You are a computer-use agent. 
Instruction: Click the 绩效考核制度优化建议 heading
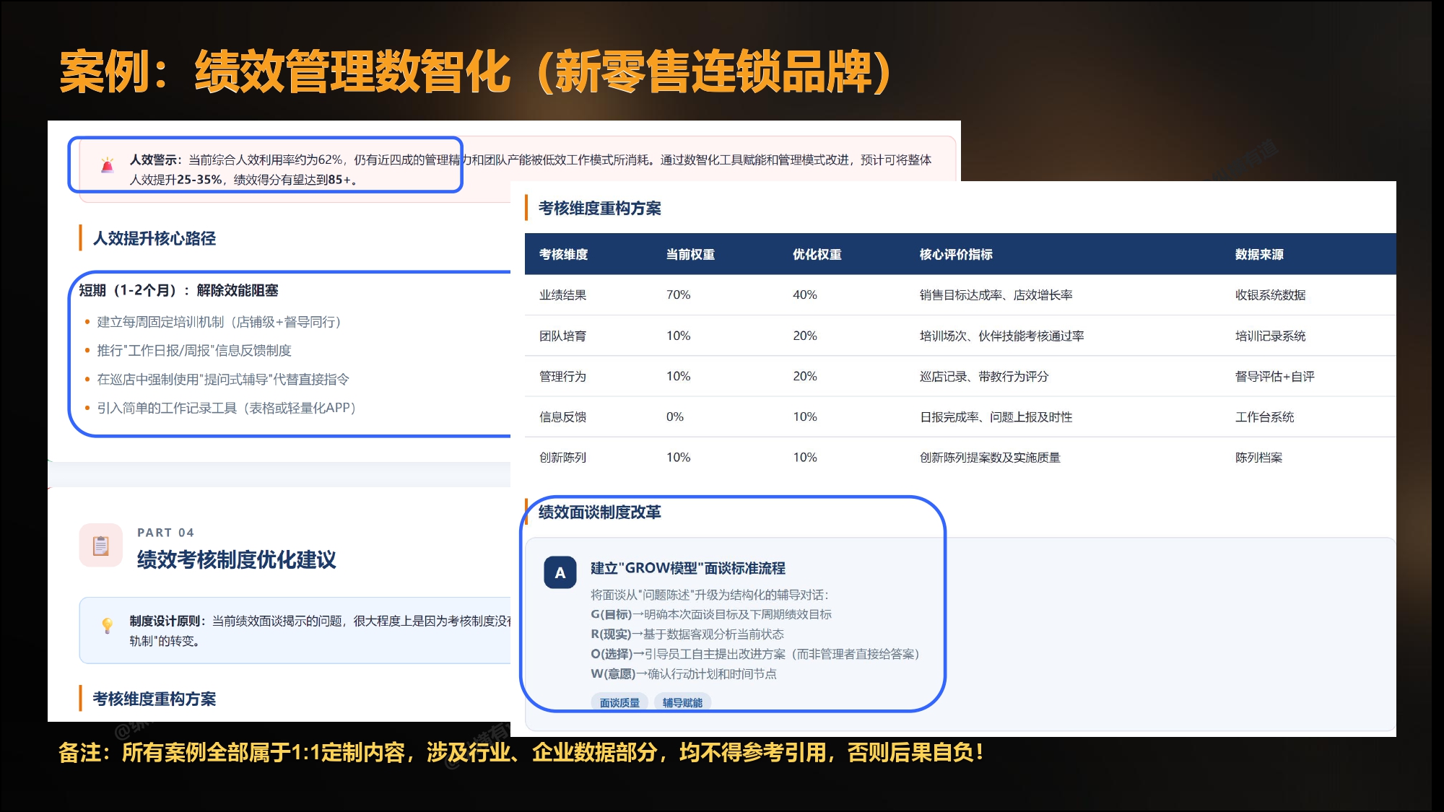point(237,559)
